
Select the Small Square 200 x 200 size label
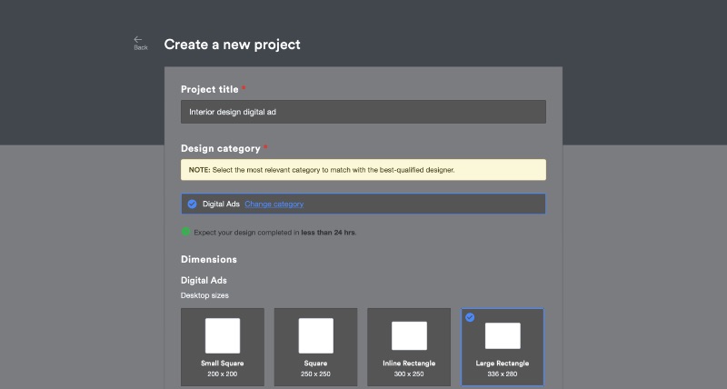click(223, 368)
